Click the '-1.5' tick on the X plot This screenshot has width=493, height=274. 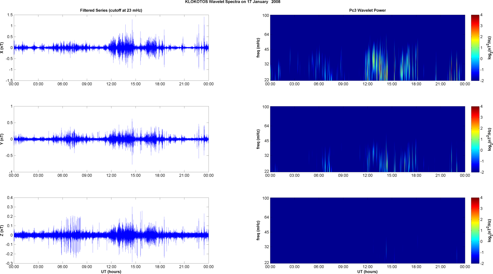(9, 80)
